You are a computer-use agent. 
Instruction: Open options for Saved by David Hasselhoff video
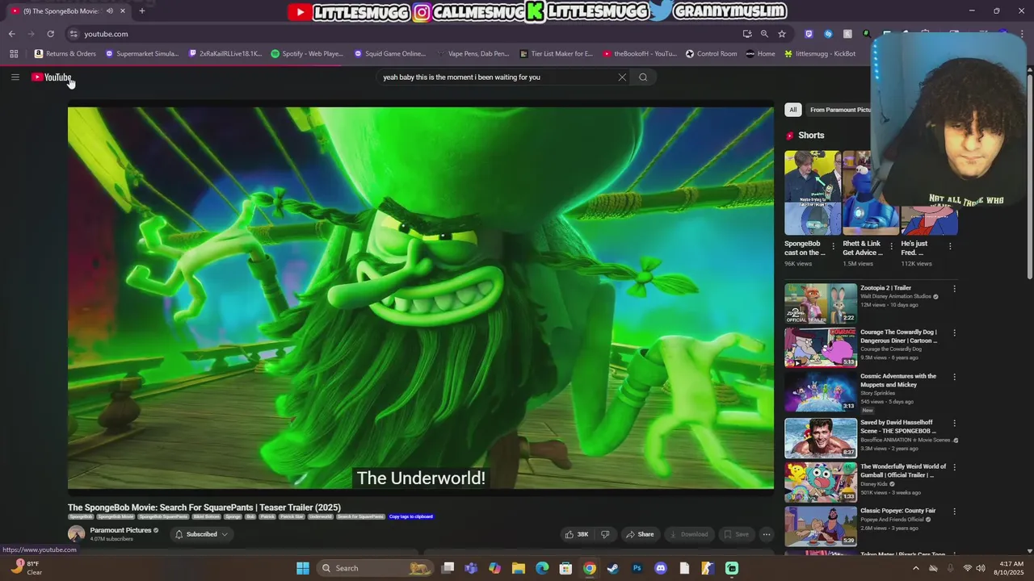point(954,423)
